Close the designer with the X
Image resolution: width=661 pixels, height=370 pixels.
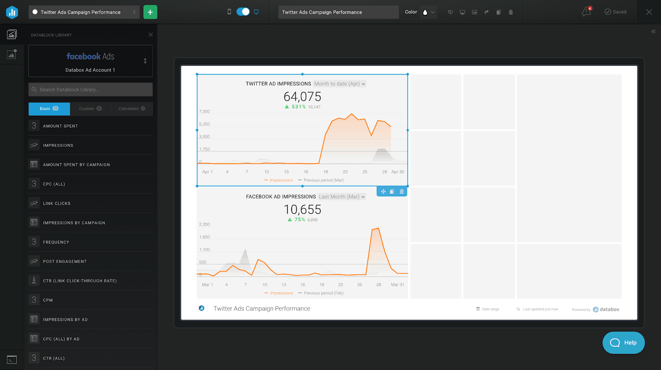[649, 12]
